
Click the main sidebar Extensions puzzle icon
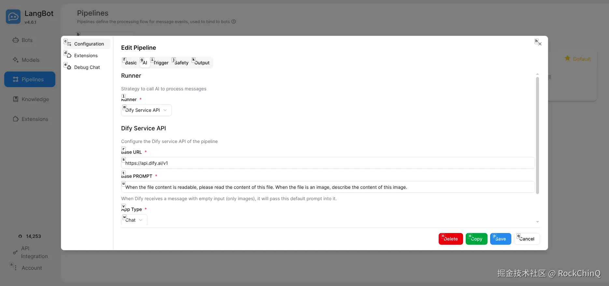click(16, 119)
